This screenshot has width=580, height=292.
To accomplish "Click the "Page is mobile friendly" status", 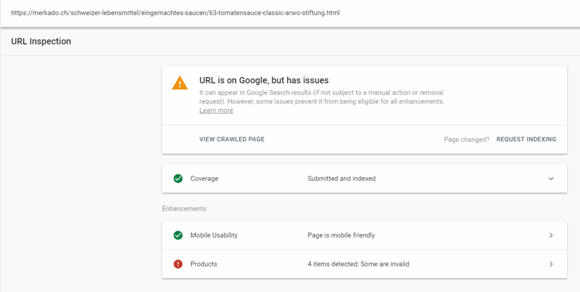I will (x=341, y=235).
